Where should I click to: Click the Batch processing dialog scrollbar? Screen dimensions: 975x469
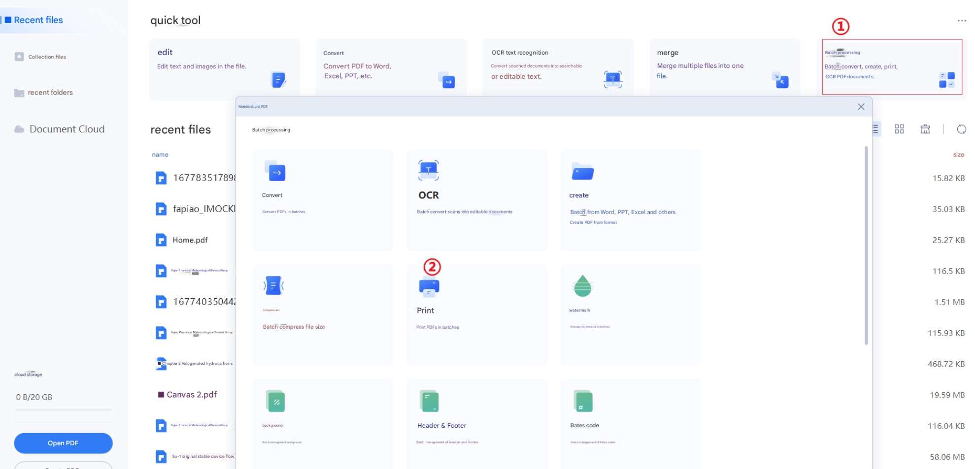866,246
